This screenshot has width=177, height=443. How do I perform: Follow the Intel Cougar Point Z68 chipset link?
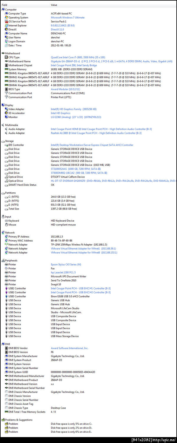point(74,65)
